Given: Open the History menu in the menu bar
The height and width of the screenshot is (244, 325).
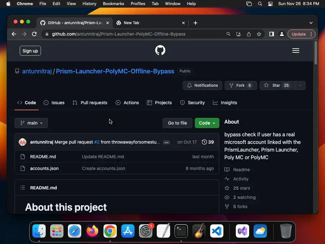Looking at the screenshot, I should pos(89,4).
